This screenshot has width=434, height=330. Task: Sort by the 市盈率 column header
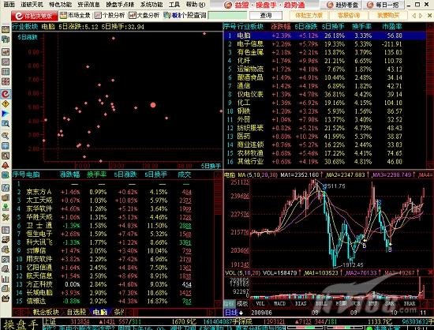click(391, 27)
